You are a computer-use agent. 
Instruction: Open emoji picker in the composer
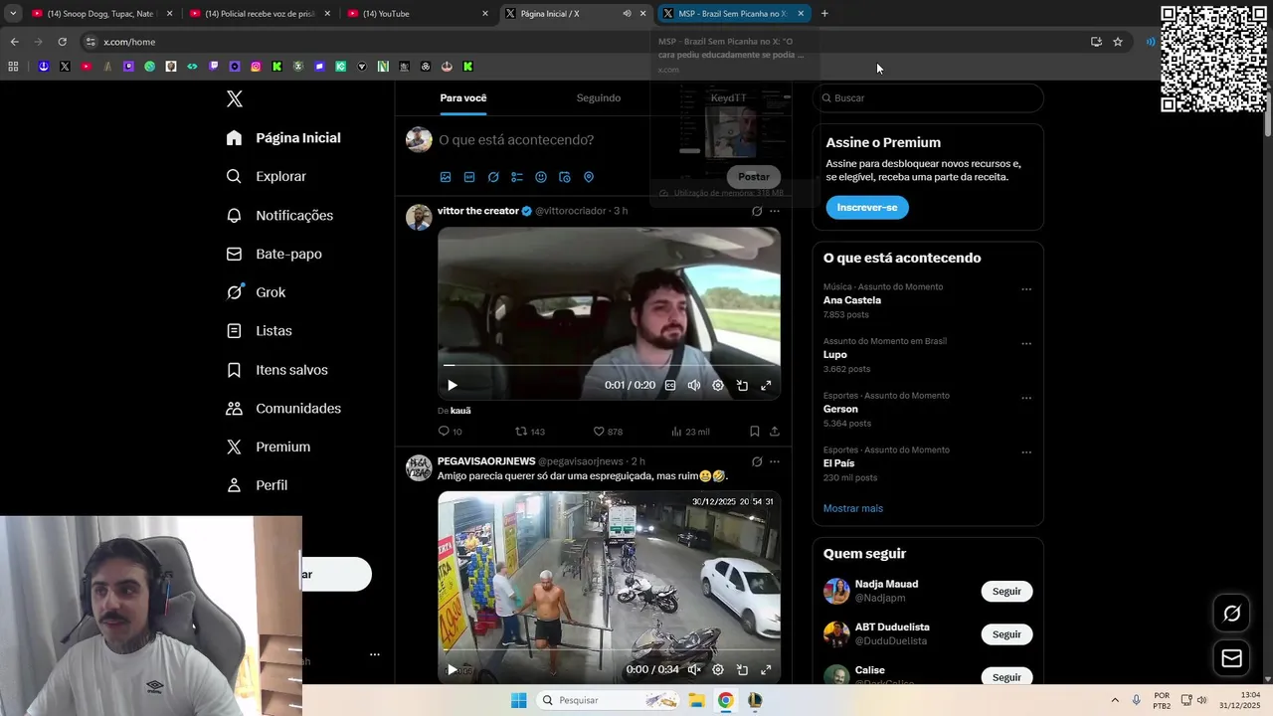pyautogui.click(x=541, y=177)
